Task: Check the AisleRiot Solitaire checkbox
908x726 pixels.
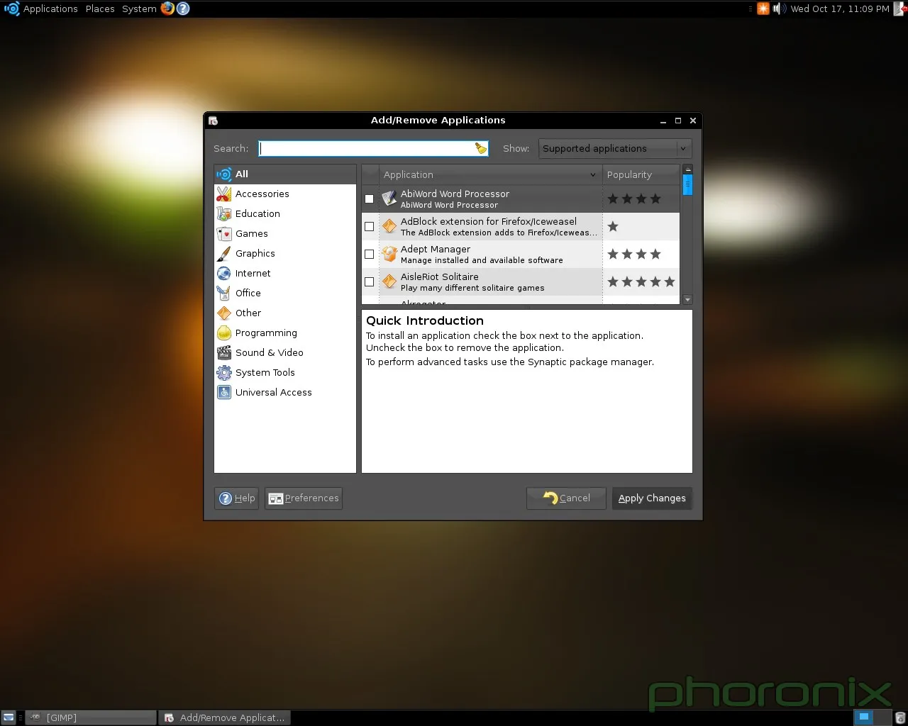Action: (369, 282)
